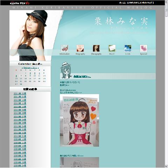Click the second post photo at bottom
The image size is (168, 168).
tap(79, 162)
